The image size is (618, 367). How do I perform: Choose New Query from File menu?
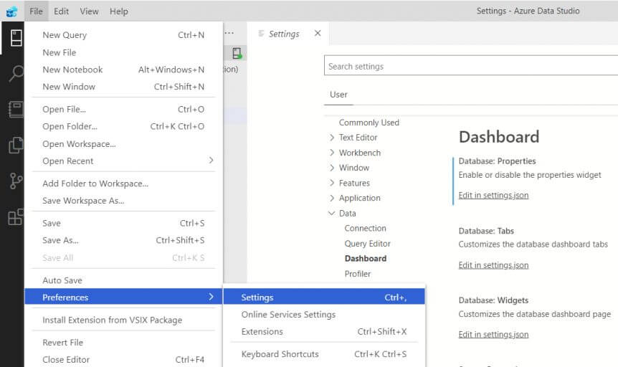click(x=123, y=35)
